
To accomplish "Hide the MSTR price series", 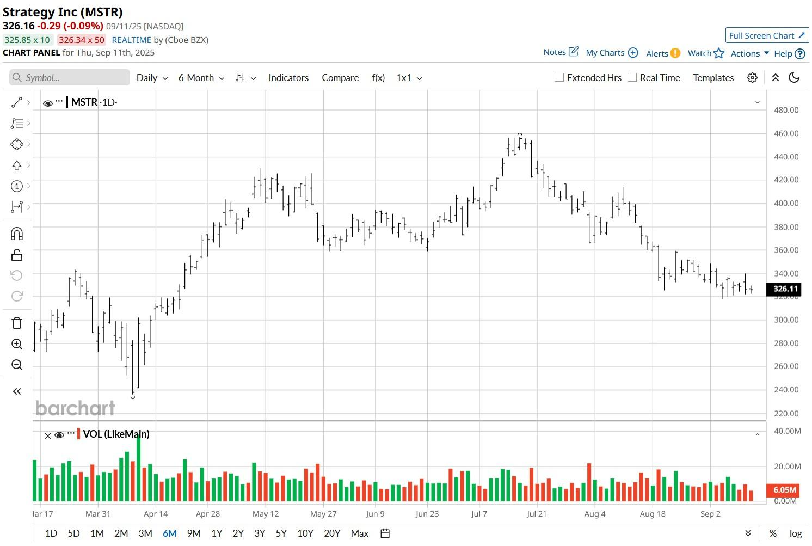I will tap(48, 103).
